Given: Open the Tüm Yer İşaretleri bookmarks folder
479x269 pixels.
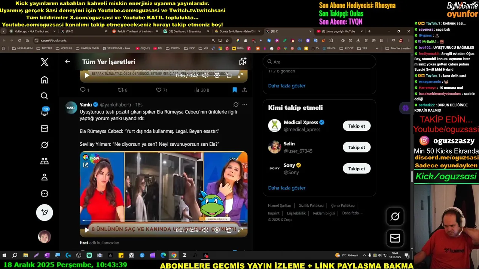Looking at the screenshot, I should [398, 48].
